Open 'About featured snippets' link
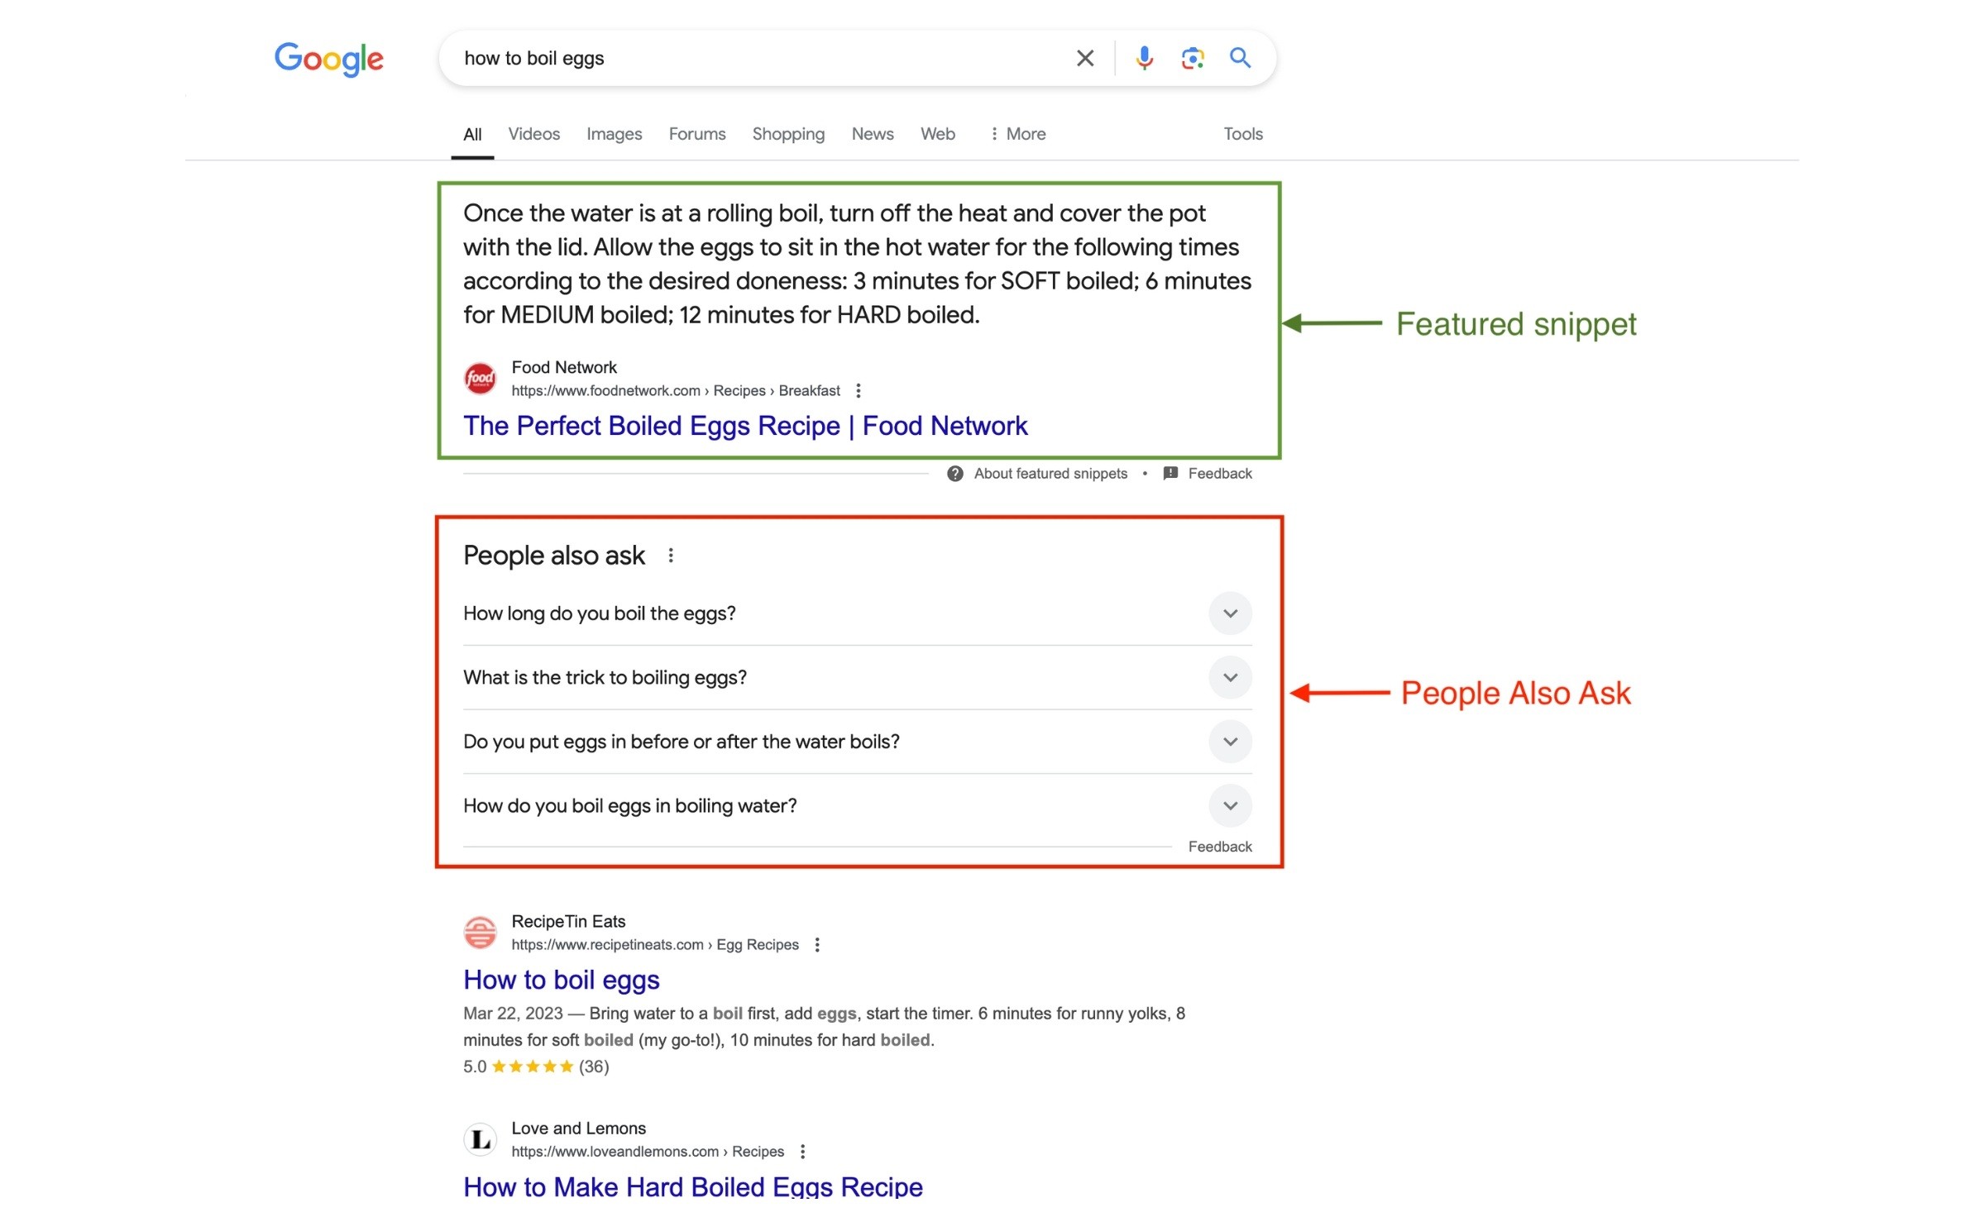The image size is (1985, 1217). click(x=1050, y=474)
